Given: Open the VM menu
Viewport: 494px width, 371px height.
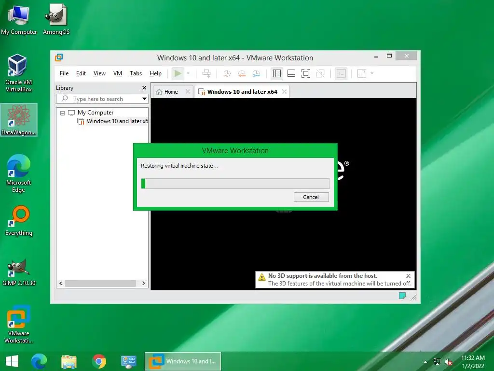Looking at the screenshot, I should (x=118, y=73).
